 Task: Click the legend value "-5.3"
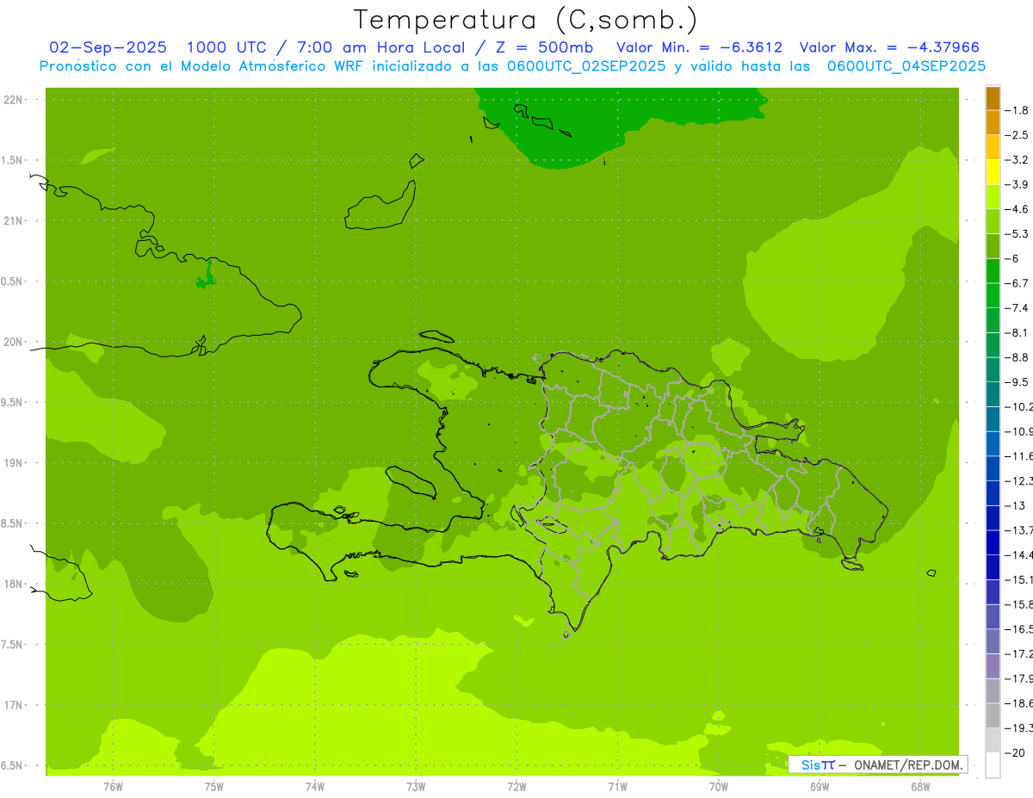(x=1017, y=233)
